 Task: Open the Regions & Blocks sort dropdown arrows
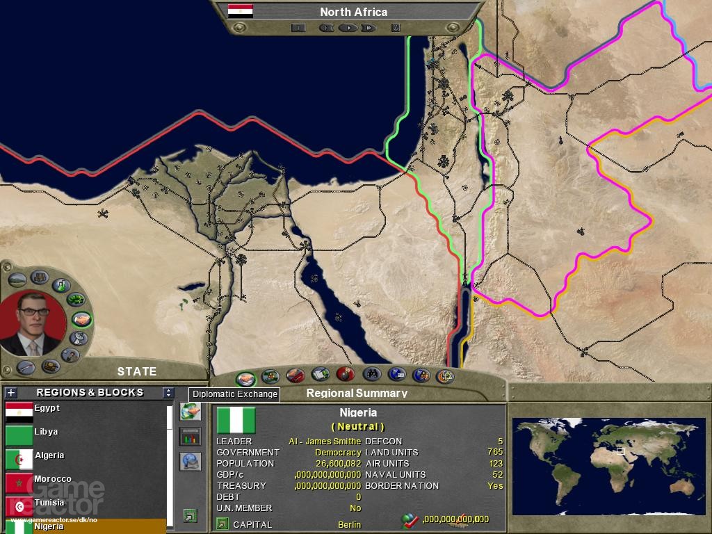pos(168,393)
